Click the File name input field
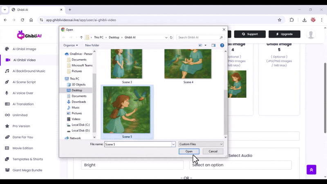The height and width of the screenshot is (184, 327). pyautogui.click(x=138, y=144)
